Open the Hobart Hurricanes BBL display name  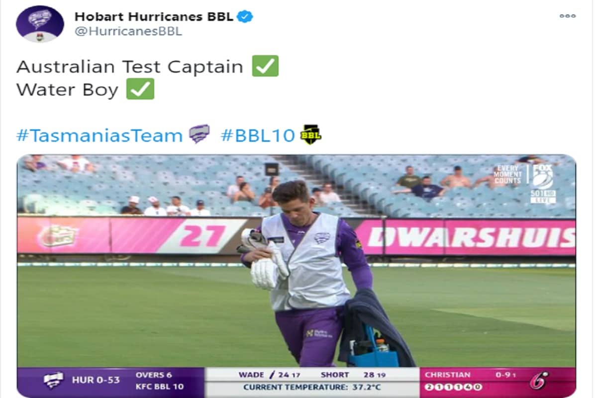click(x=154, y=16)
